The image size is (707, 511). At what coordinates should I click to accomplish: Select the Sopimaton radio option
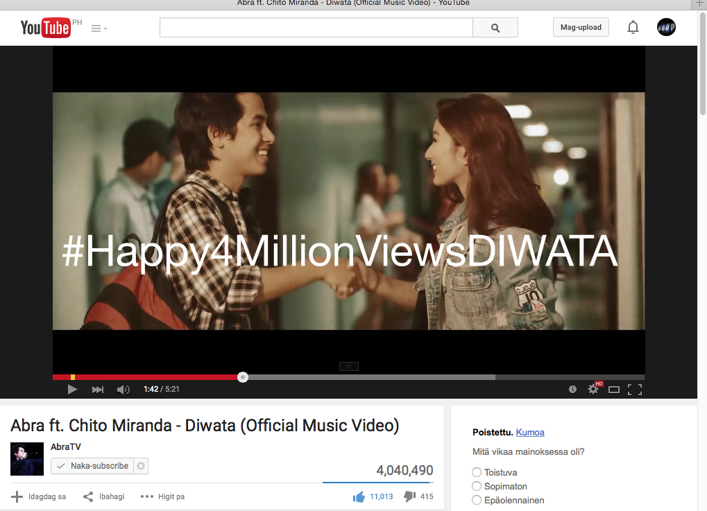[x=477, y=486]
